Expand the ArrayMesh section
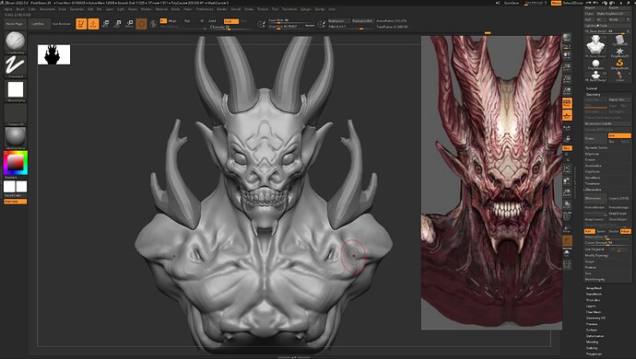The image size is (636, 359). [x=594, y=288]
